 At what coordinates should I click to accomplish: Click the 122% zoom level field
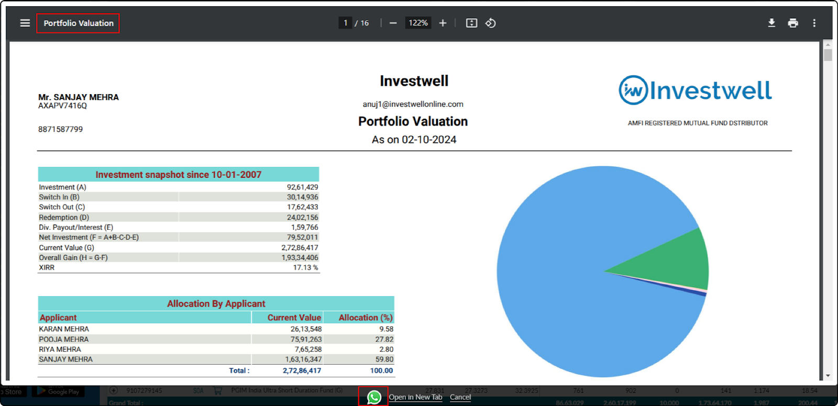pos(418,23)
